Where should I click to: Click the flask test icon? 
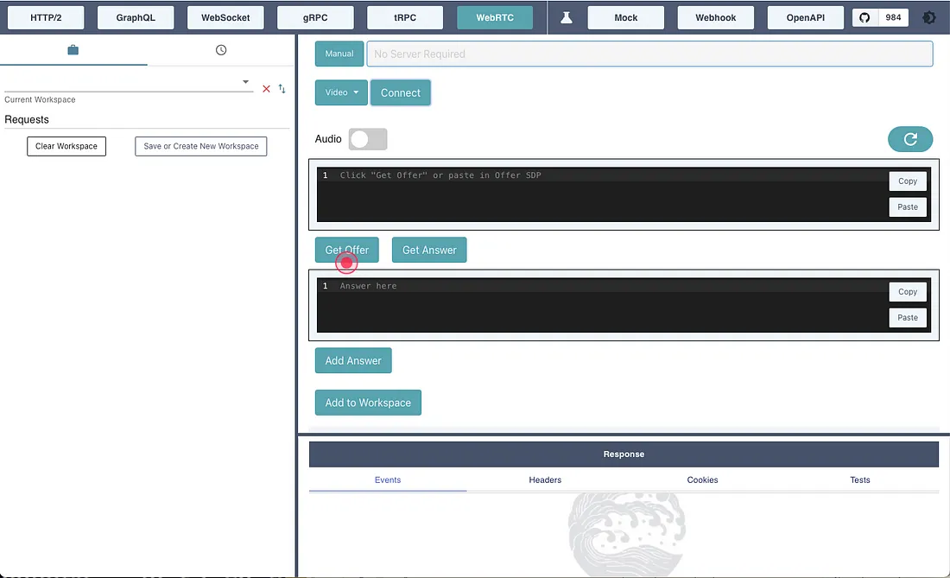coord(567,17)
